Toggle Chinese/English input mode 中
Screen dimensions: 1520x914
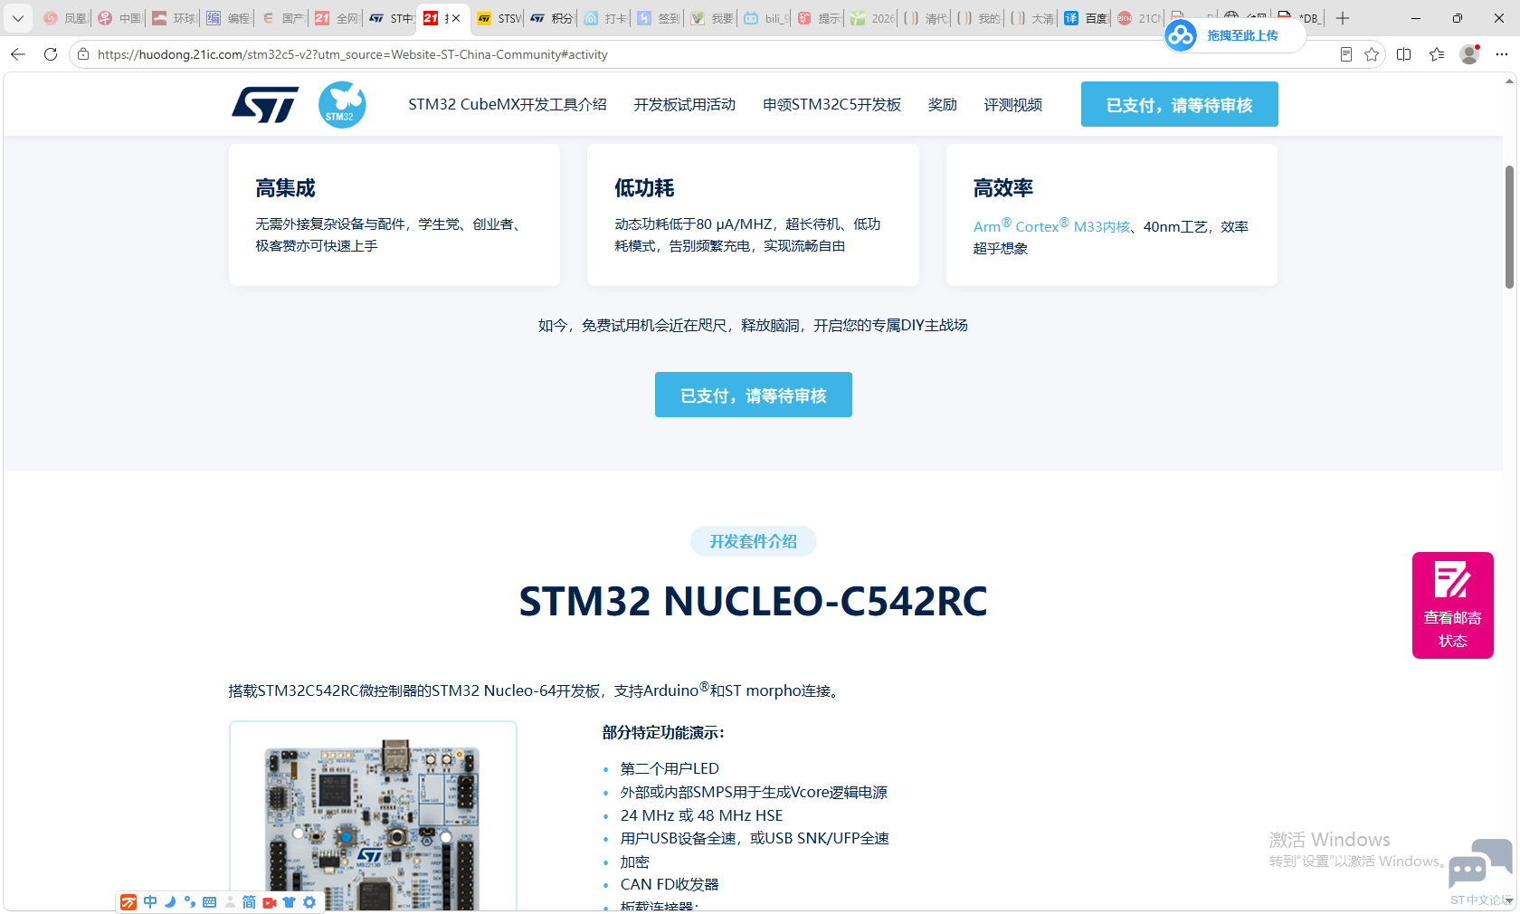(150, 902)
